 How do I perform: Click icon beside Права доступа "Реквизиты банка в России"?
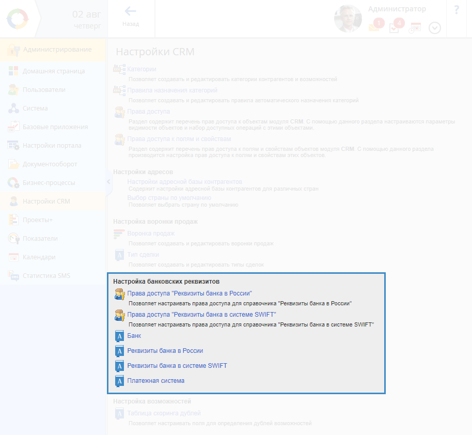tap(119, 294)
